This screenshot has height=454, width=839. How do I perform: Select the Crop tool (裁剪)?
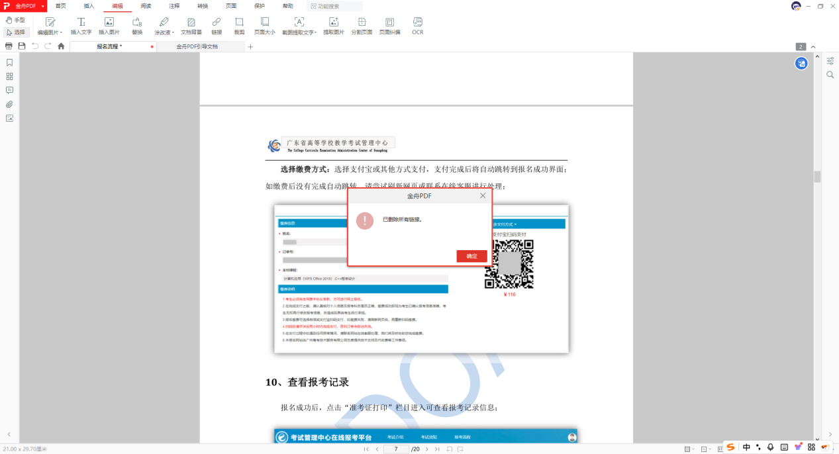[239, 26]
